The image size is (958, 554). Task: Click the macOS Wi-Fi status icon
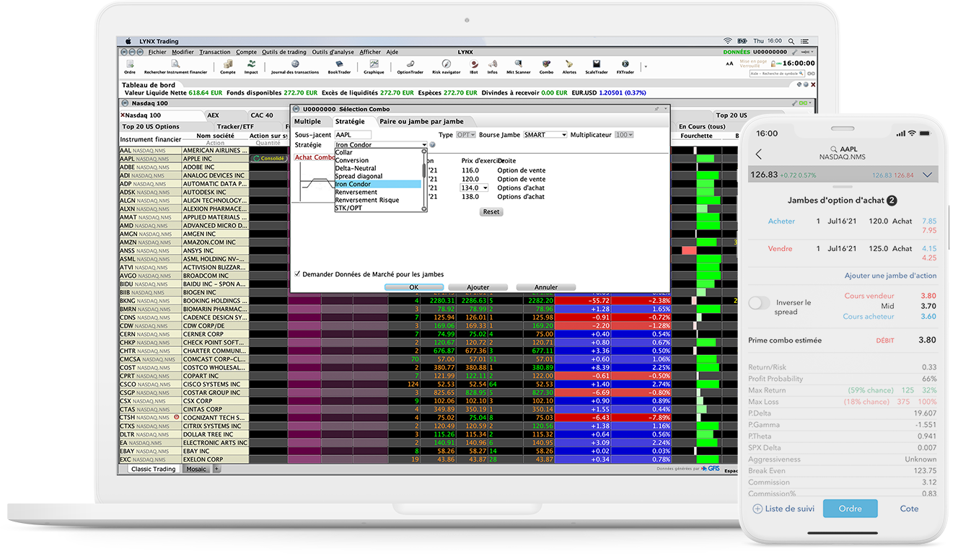pyautogui.click(x=727, y=41)
